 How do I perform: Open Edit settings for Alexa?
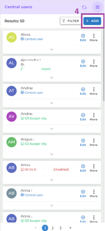[83, 38]
